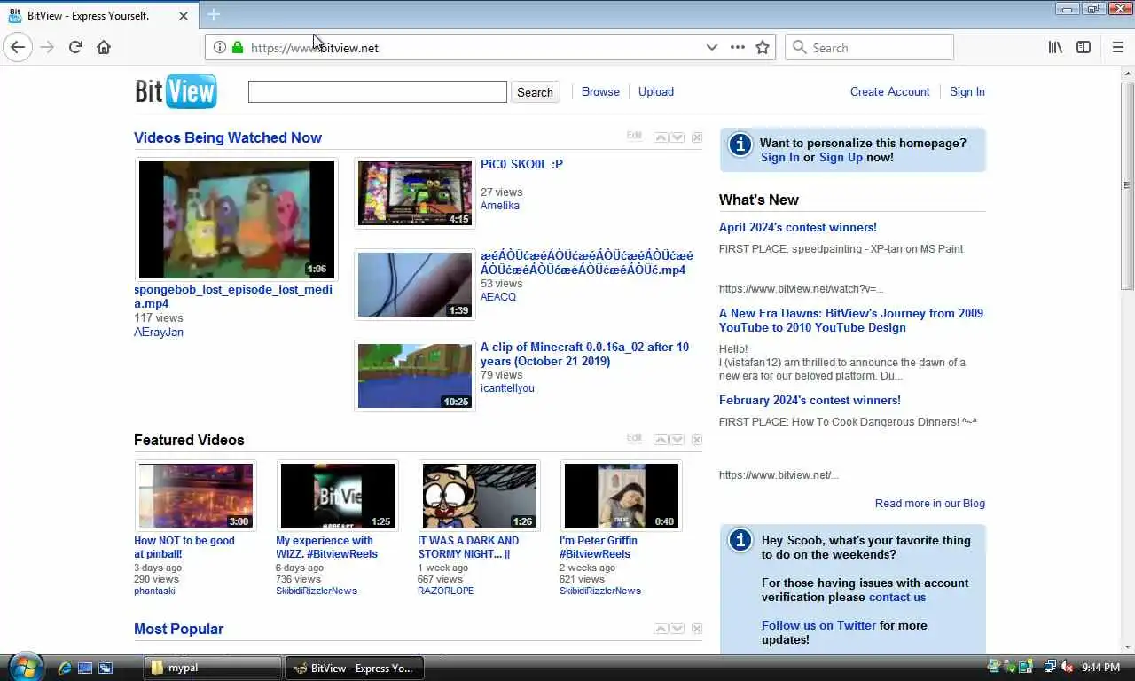
Task: Click the 9:44 PM taskbar clock
Action: pos(1100,668)
